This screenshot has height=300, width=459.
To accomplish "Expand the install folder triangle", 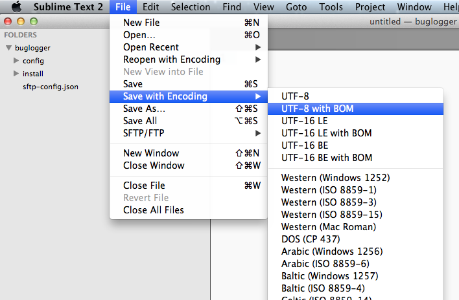I will pos(16,73).
